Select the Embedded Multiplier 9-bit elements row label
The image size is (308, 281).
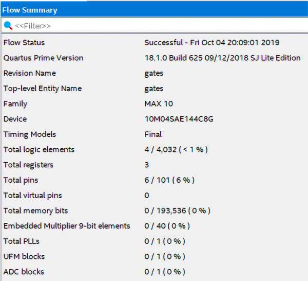pos(67,226)
